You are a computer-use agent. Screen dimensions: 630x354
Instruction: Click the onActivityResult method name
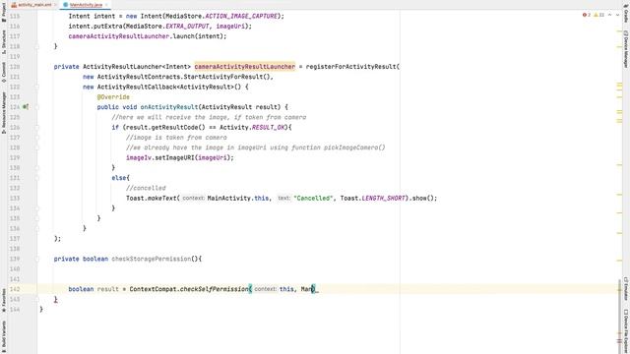(169, 107)
